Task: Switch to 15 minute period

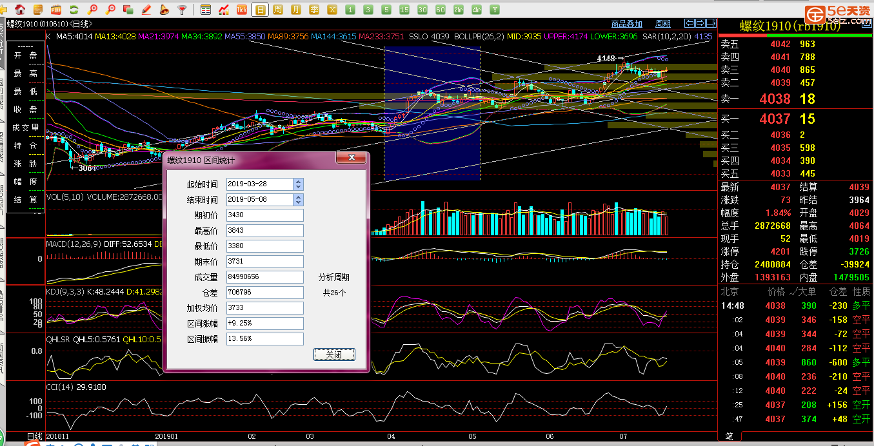Action: point(404,10)
